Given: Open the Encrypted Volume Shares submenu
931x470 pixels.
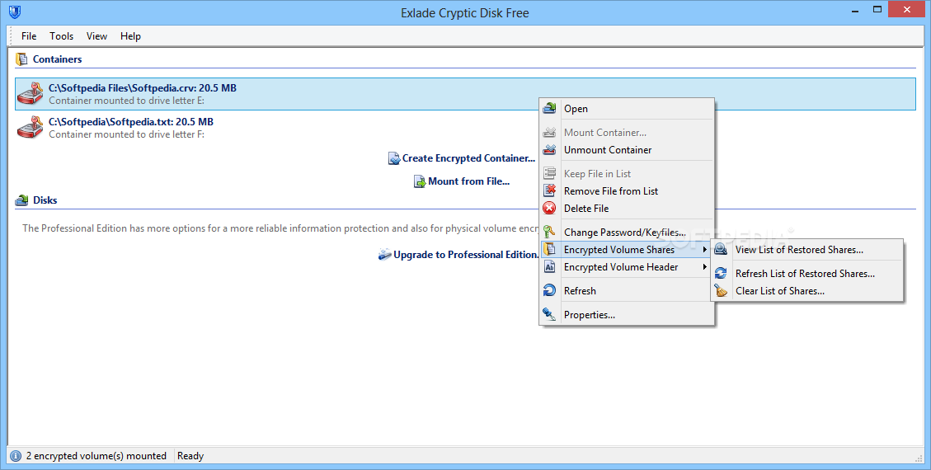Looking at the screenshot, I should point(627,249).
